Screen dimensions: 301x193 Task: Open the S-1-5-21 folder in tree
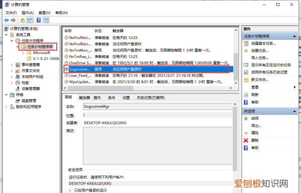pyautogui.click(x=46, y=58)
